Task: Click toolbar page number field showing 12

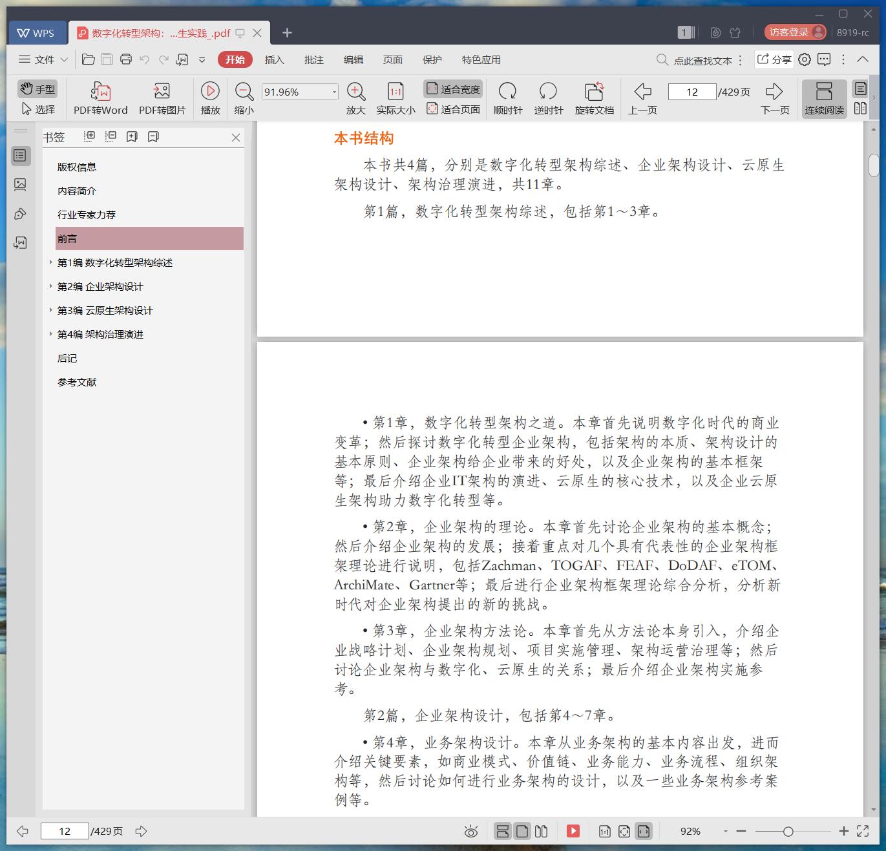Action: pyautogui.click(x=692, y=92)
